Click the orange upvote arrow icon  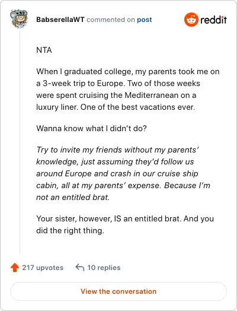tap(15, 267)
